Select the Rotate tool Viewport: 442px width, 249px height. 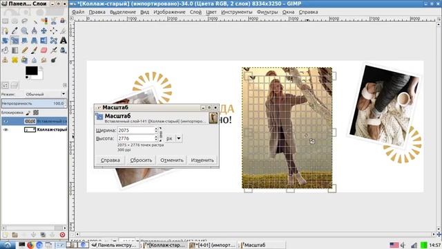point(5,41)
